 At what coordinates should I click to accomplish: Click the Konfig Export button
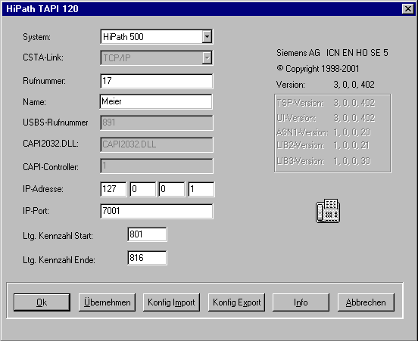tap(237, 302)
